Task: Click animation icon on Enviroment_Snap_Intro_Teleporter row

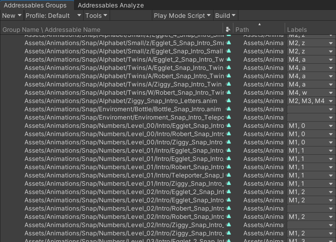Action: [228, 117]
